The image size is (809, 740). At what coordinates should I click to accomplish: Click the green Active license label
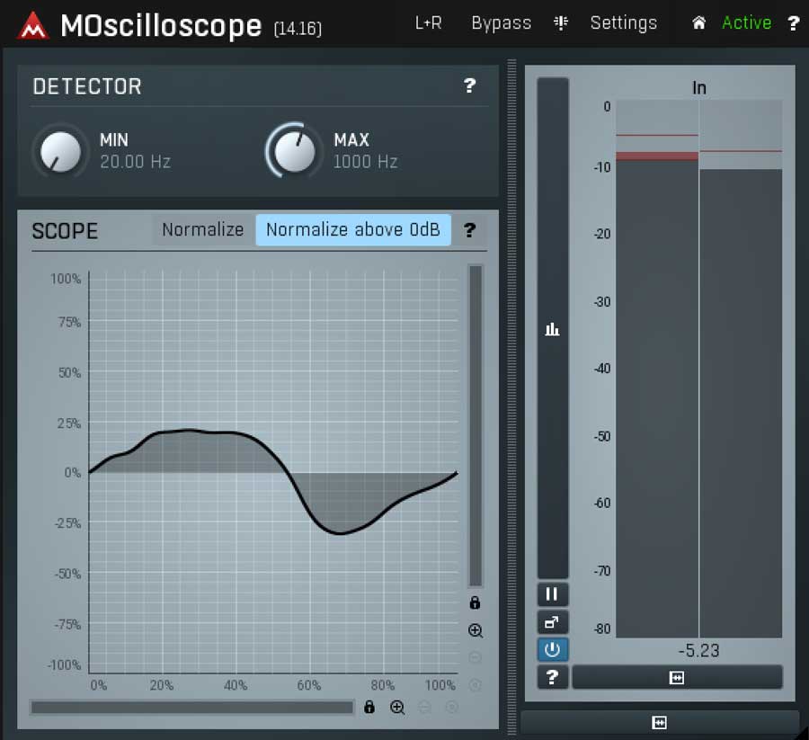coord(746,22)
